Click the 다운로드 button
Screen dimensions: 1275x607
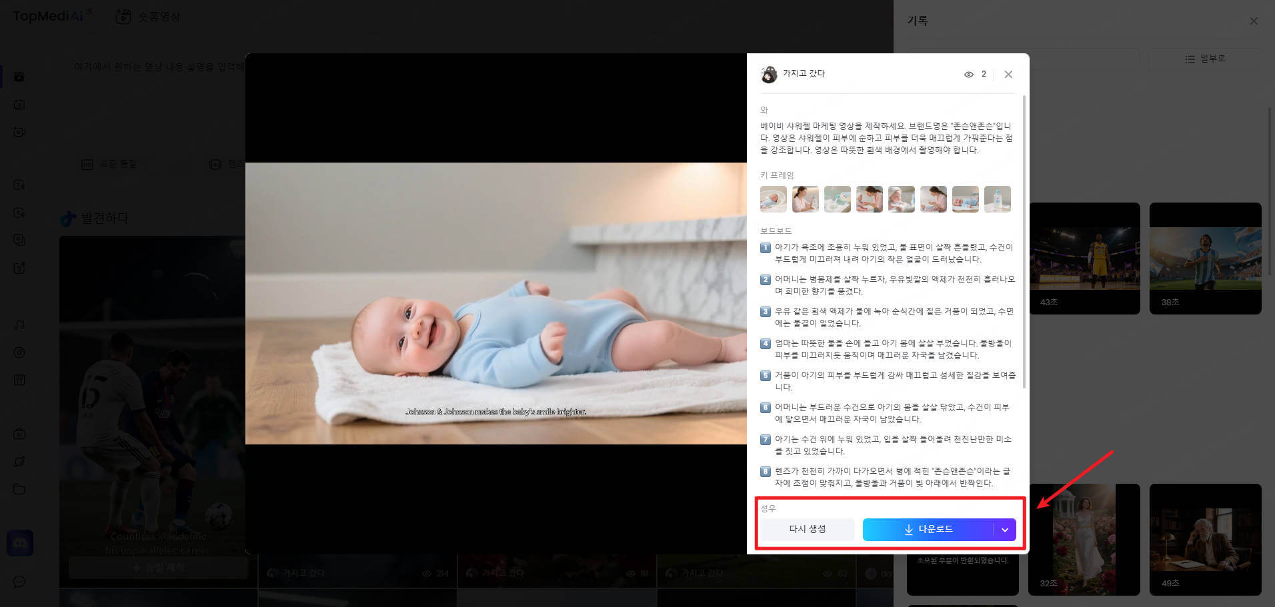928,530
